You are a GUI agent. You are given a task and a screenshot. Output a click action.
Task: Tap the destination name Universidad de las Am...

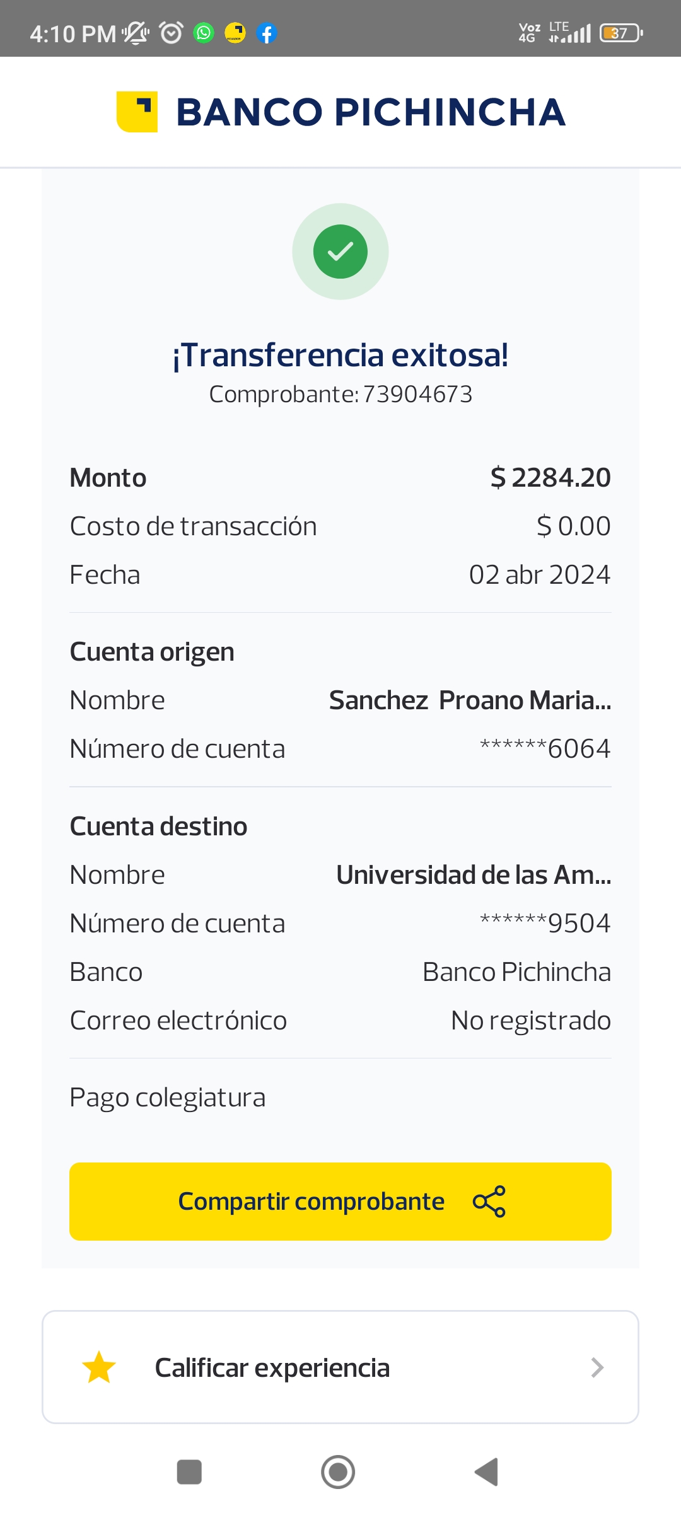pos(474,875)
